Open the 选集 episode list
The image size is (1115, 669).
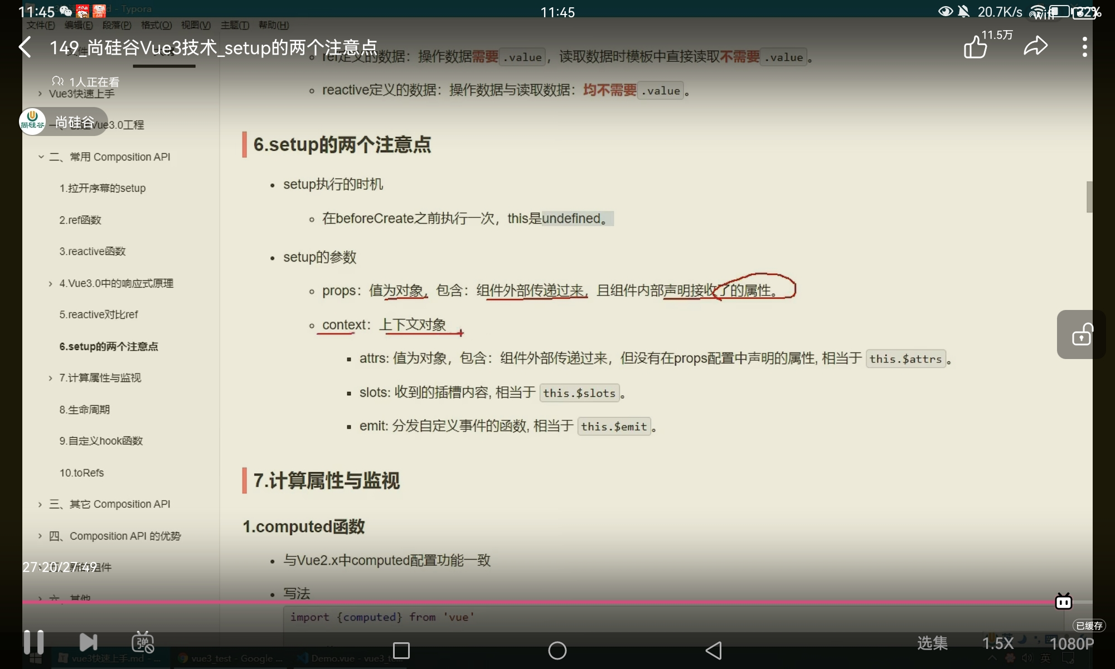[932, 643]
